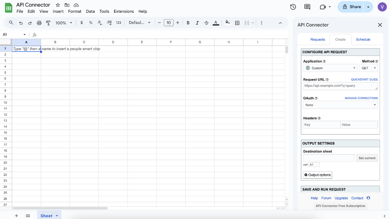Open the comments icon
The image size is (390, 219).
pos(307,7)
